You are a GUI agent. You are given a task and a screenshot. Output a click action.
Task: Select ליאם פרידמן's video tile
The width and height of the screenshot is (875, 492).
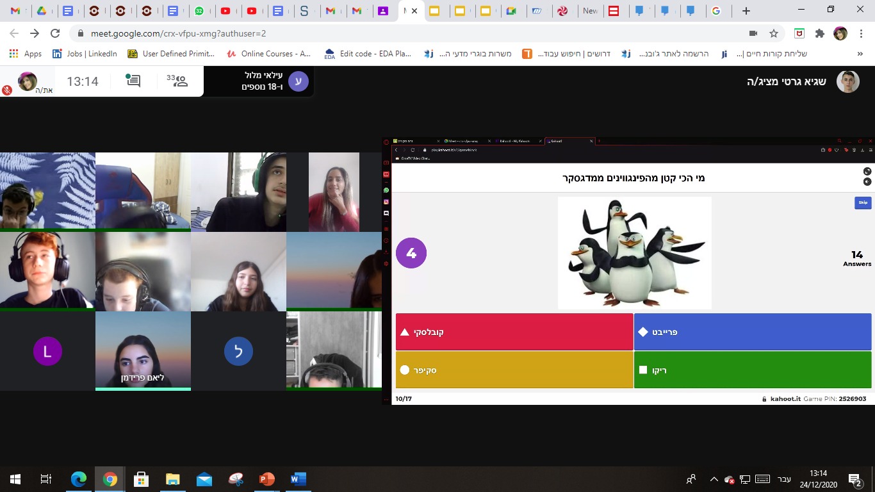point(143,350)
